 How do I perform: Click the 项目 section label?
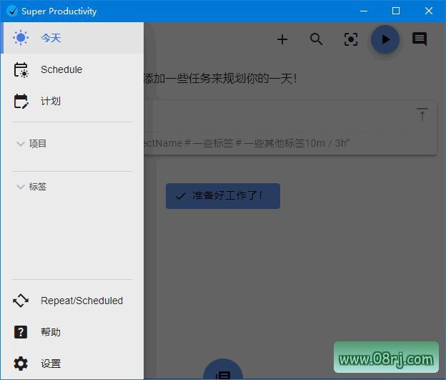pyautogui.click(x=38, y=144)
